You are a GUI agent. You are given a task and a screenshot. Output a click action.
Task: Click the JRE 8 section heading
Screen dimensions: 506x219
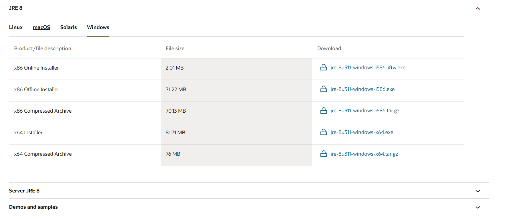16,8
